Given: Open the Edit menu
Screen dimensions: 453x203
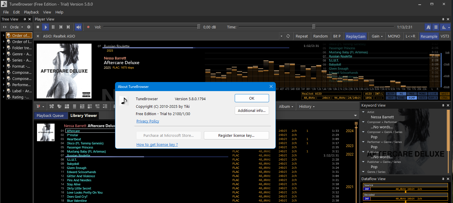Looking at the screenshot, I should click(16, 12).
